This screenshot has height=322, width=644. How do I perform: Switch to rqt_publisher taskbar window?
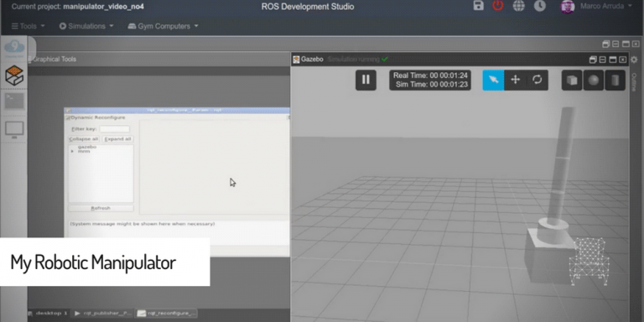click(x=103, y=314)
